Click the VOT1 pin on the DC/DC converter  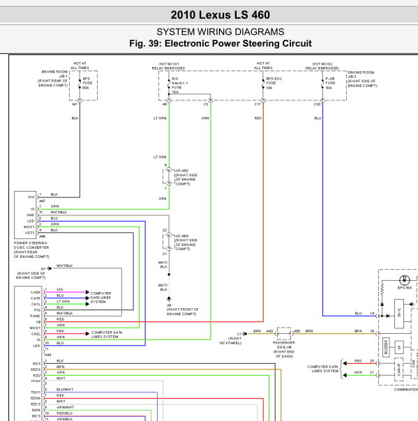[x=29, y=233]
